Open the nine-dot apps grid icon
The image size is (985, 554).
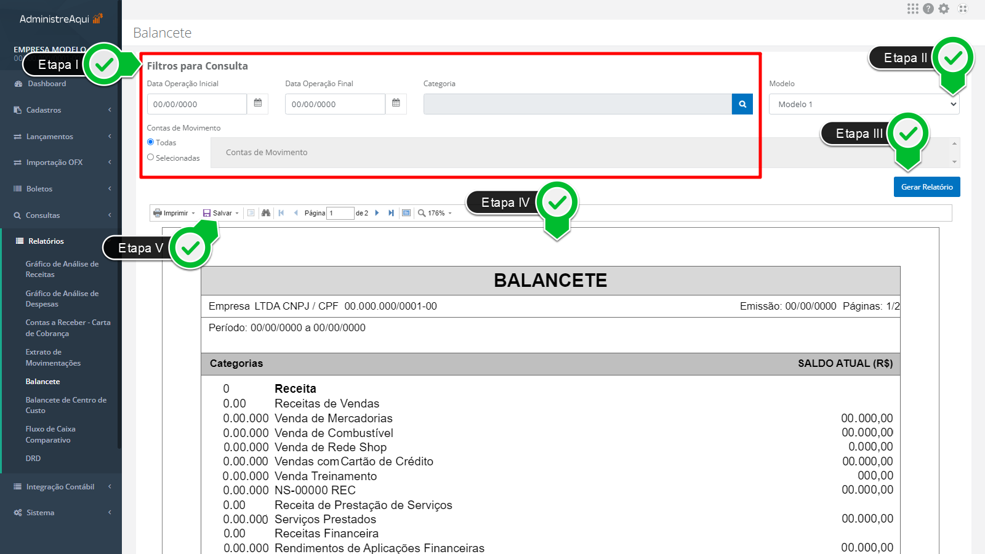(912, 9)
